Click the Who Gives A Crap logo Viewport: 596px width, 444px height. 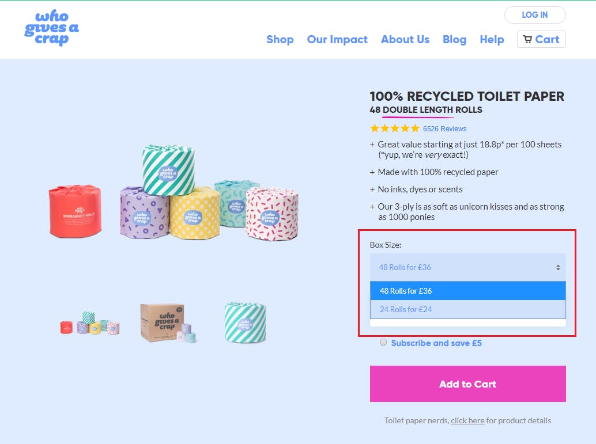[51, 29]
